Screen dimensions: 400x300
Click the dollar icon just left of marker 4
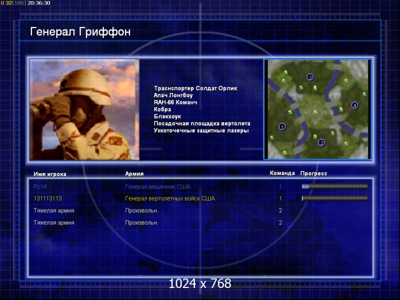[341, 109]
